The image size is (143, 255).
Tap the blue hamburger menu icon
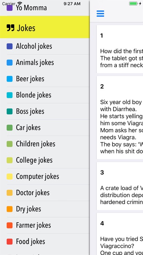tap(100, 14)
